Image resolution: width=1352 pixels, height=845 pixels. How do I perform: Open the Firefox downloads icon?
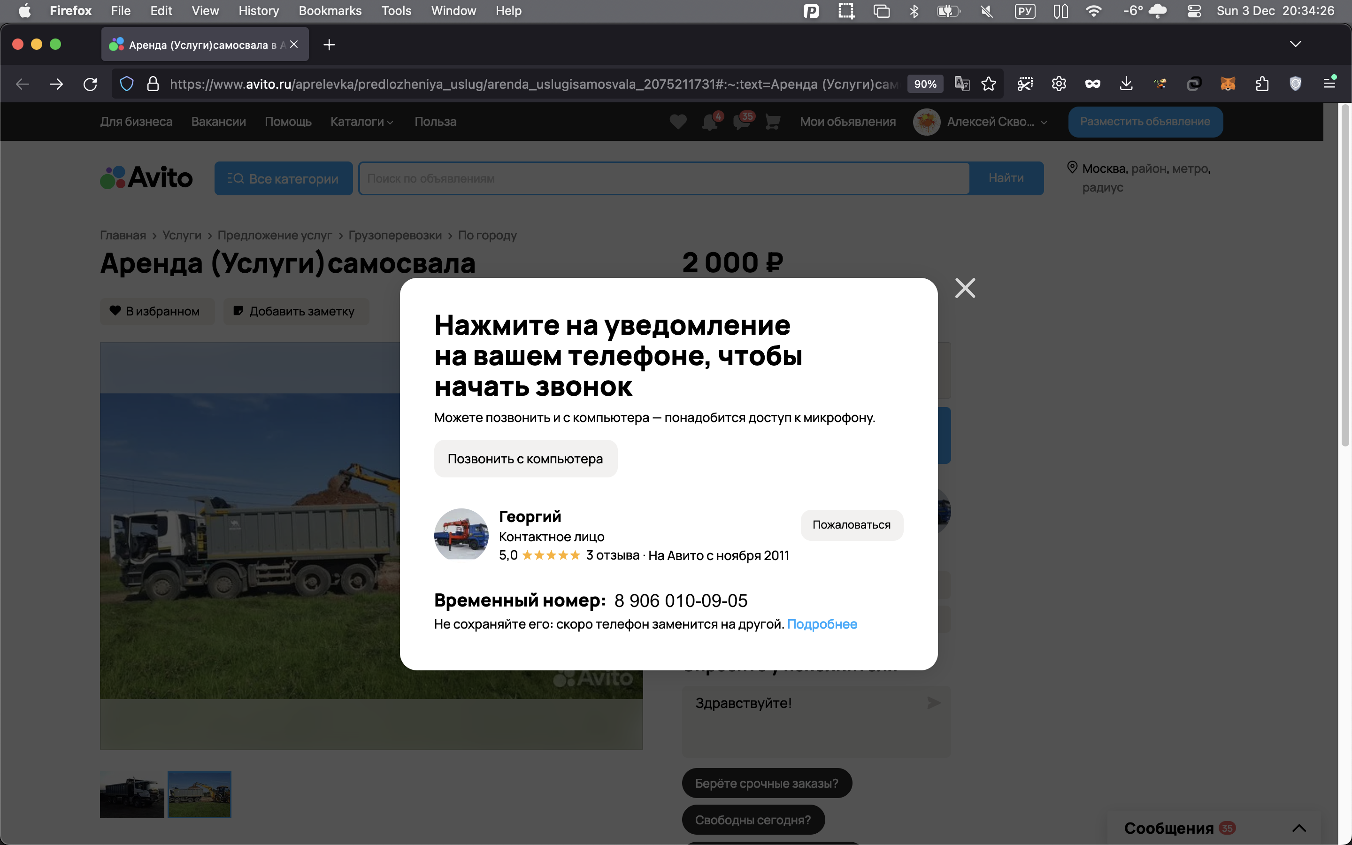point(1126,84)
